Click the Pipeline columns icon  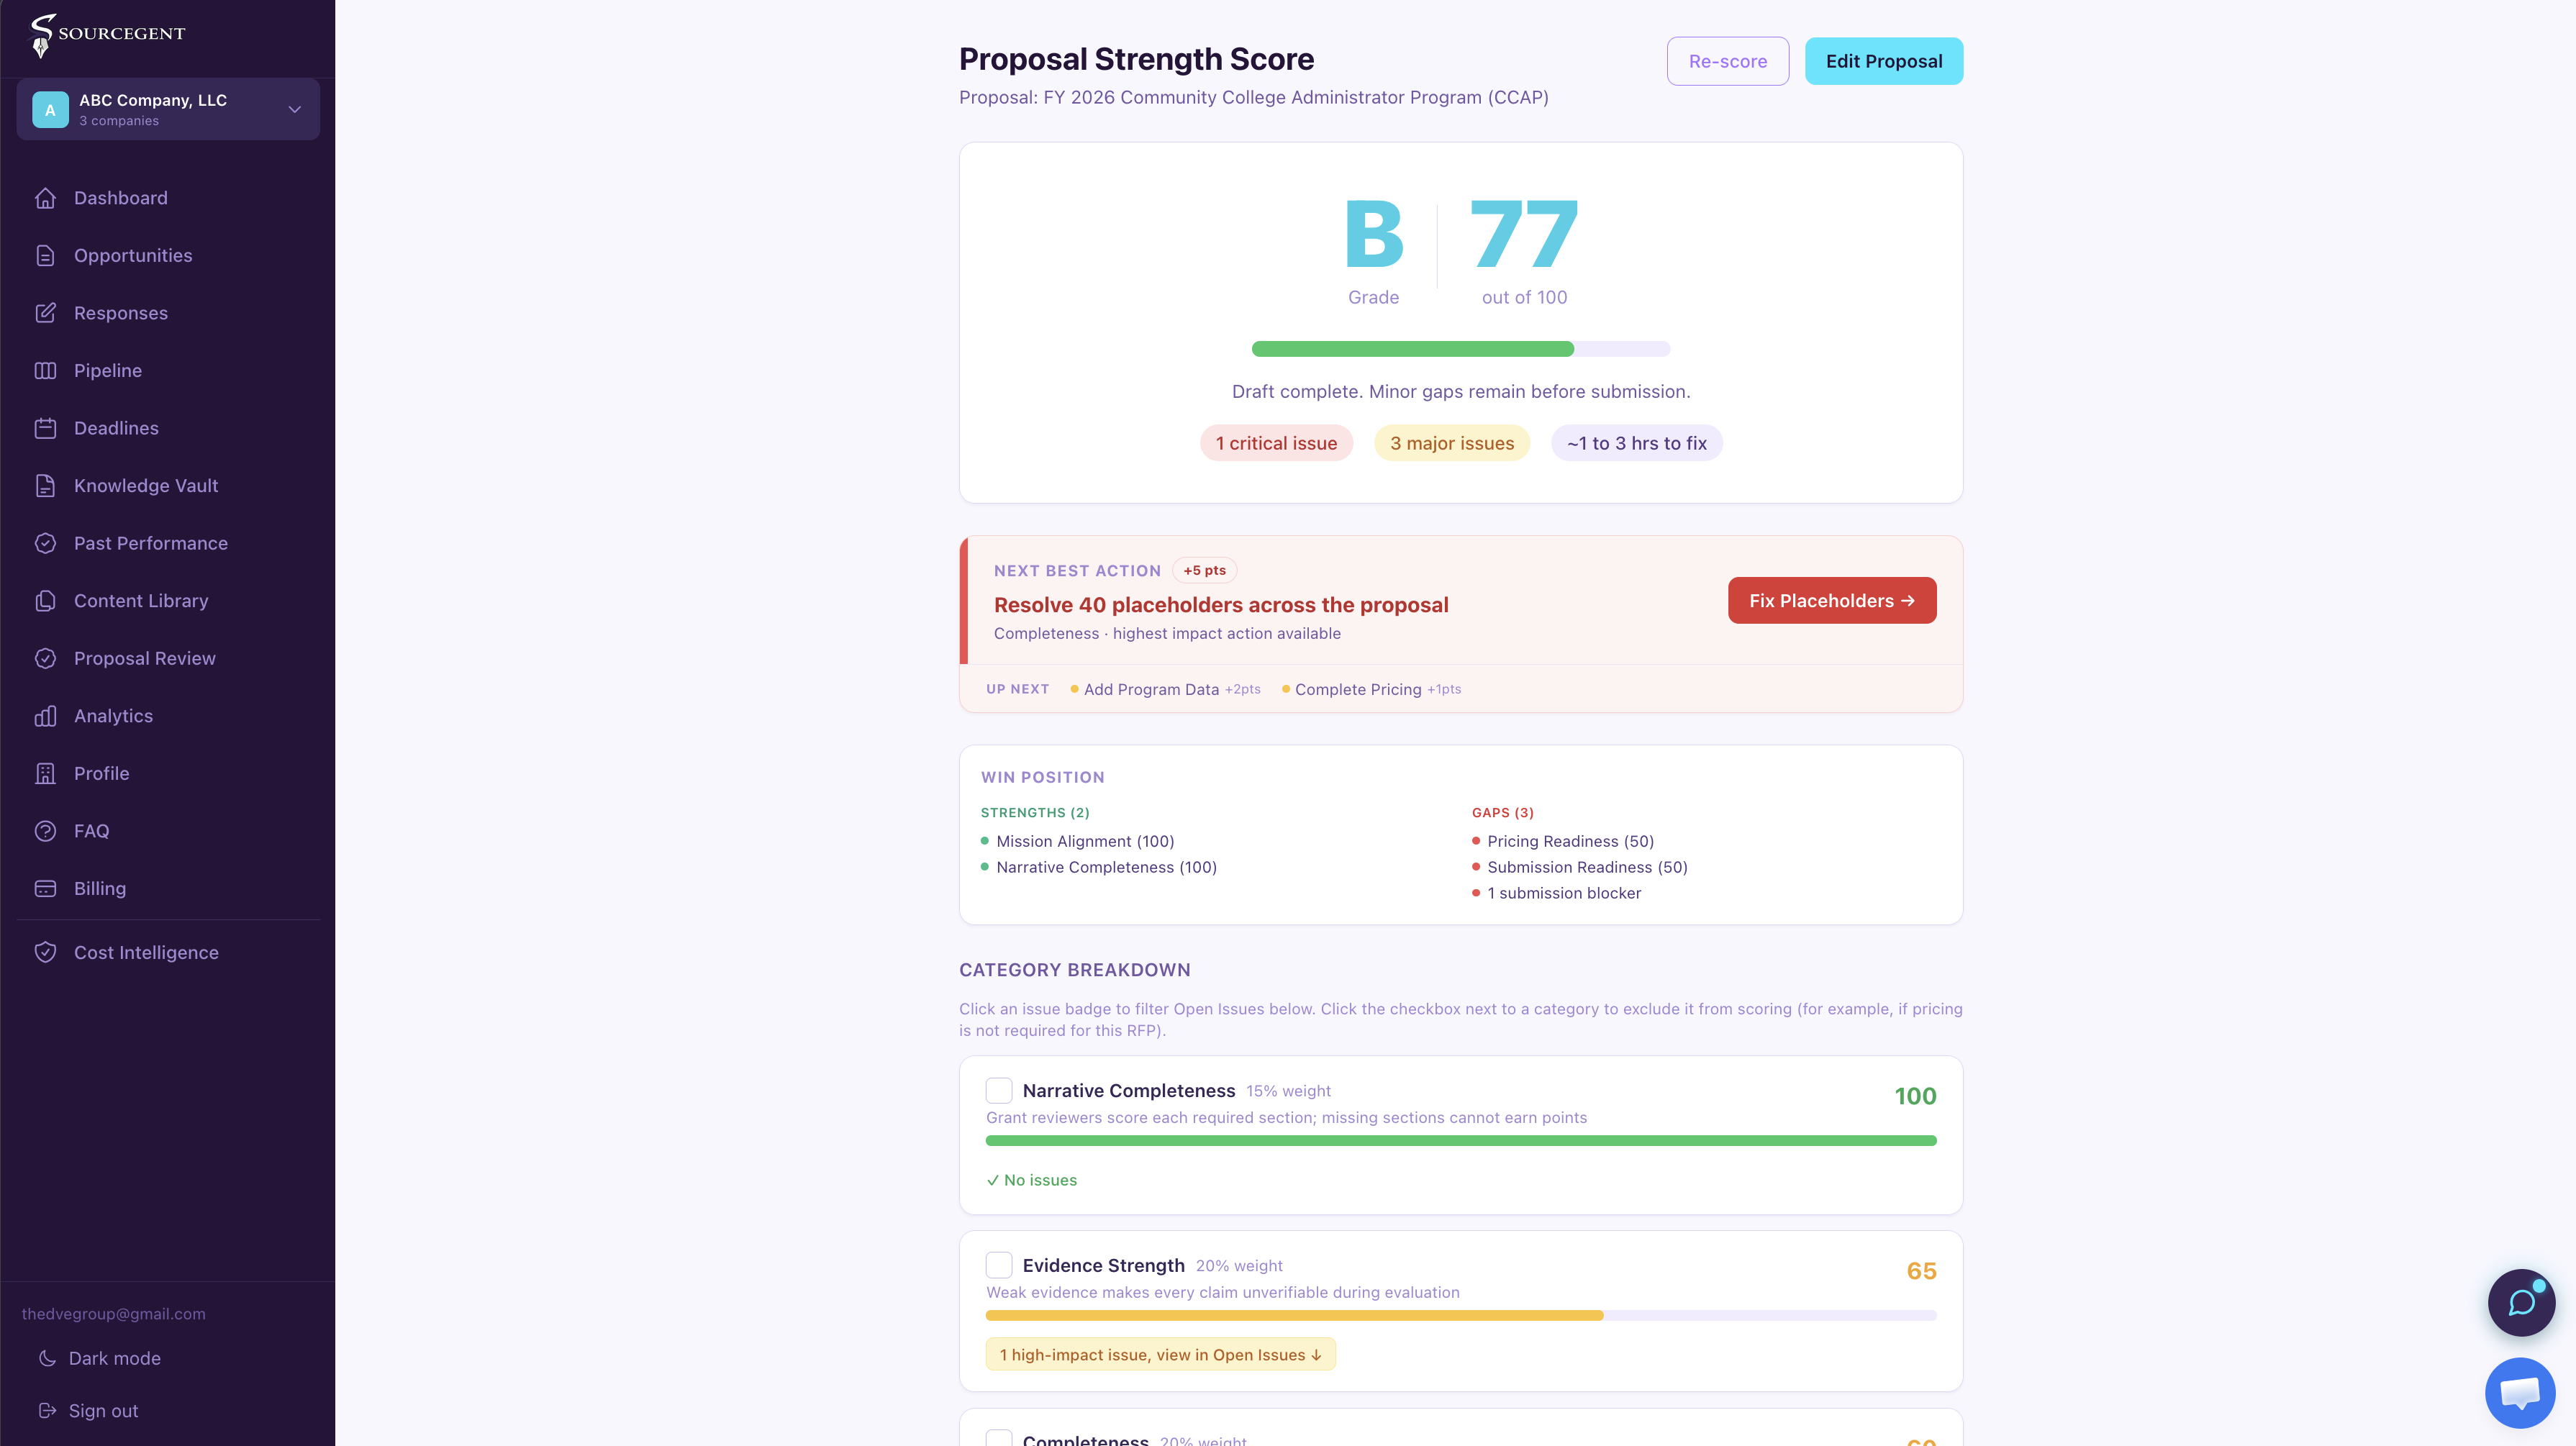coord(45,371)
